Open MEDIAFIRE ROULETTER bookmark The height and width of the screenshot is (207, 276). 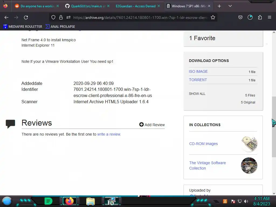(23, 27)
